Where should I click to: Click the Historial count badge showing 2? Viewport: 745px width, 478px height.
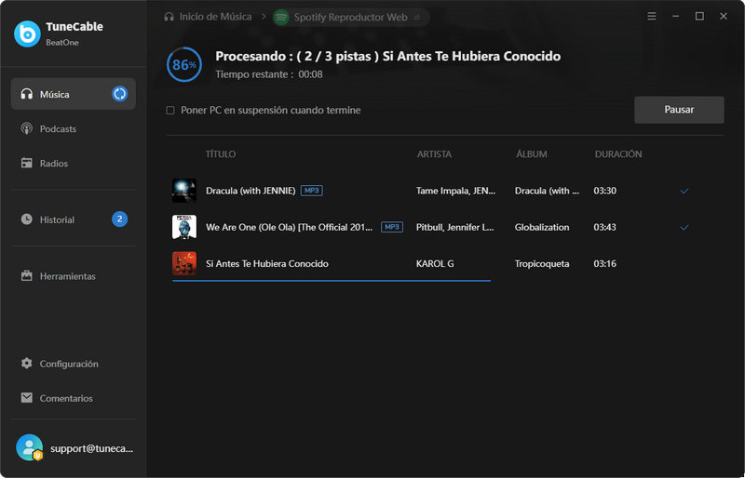tap(120, 219)
